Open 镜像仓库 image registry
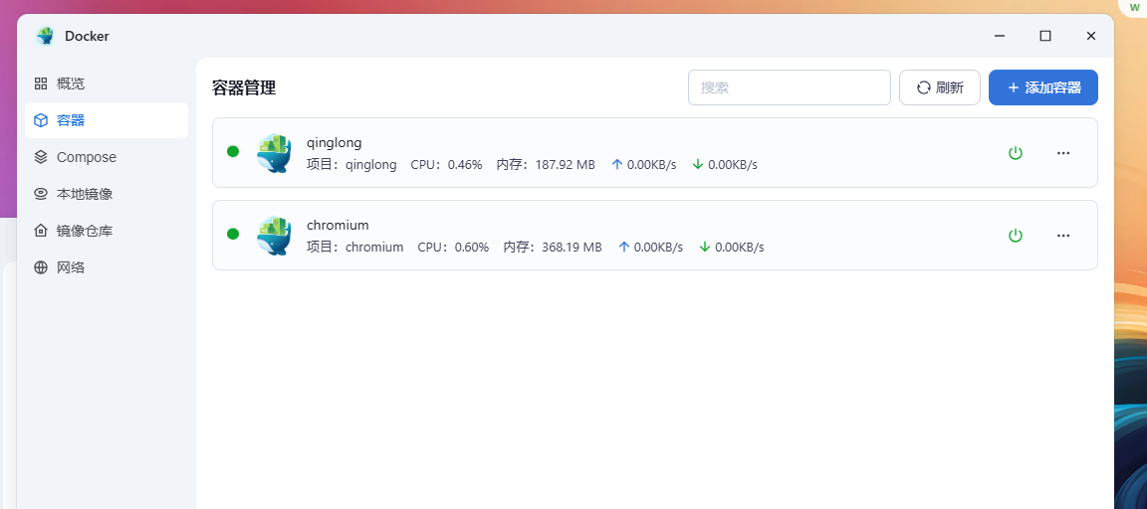Screen dimensions: 1147x509 coord(107,231)
